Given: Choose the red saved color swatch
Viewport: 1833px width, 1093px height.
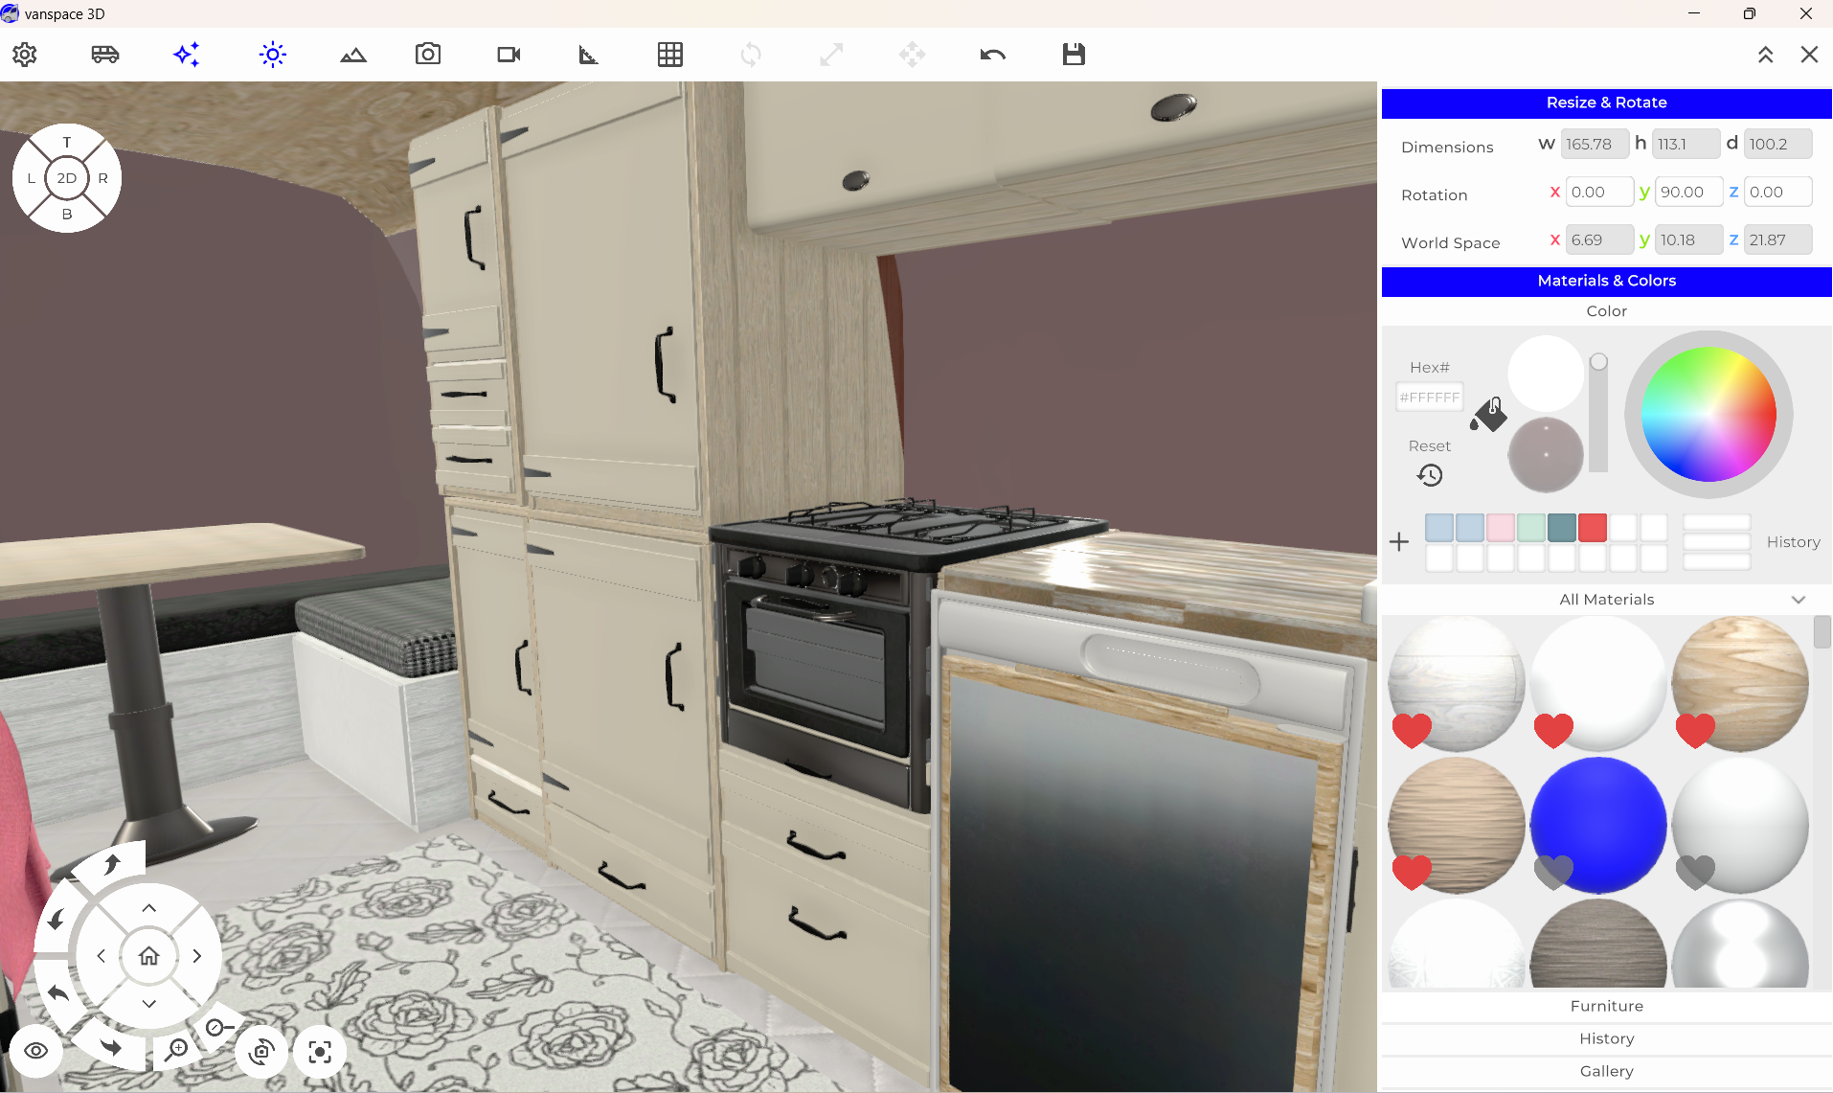Looking at the screenshot, I should click(x=1593, y=528).
